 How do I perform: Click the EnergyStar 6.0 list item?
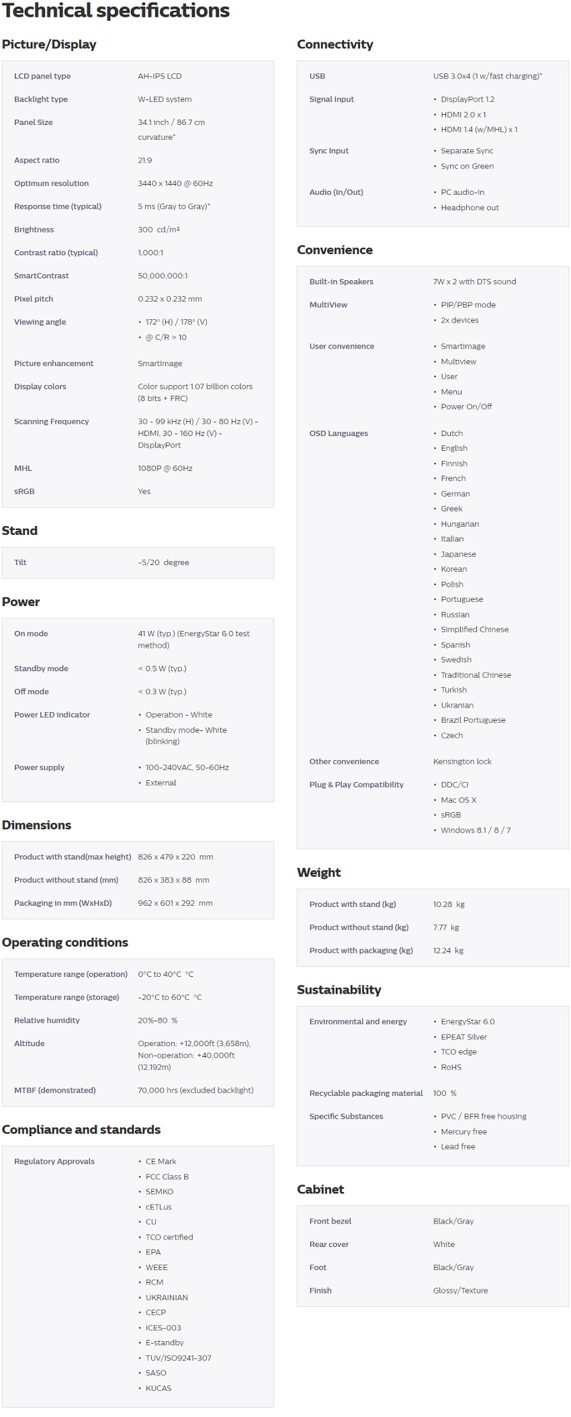tap(468, 1022)
